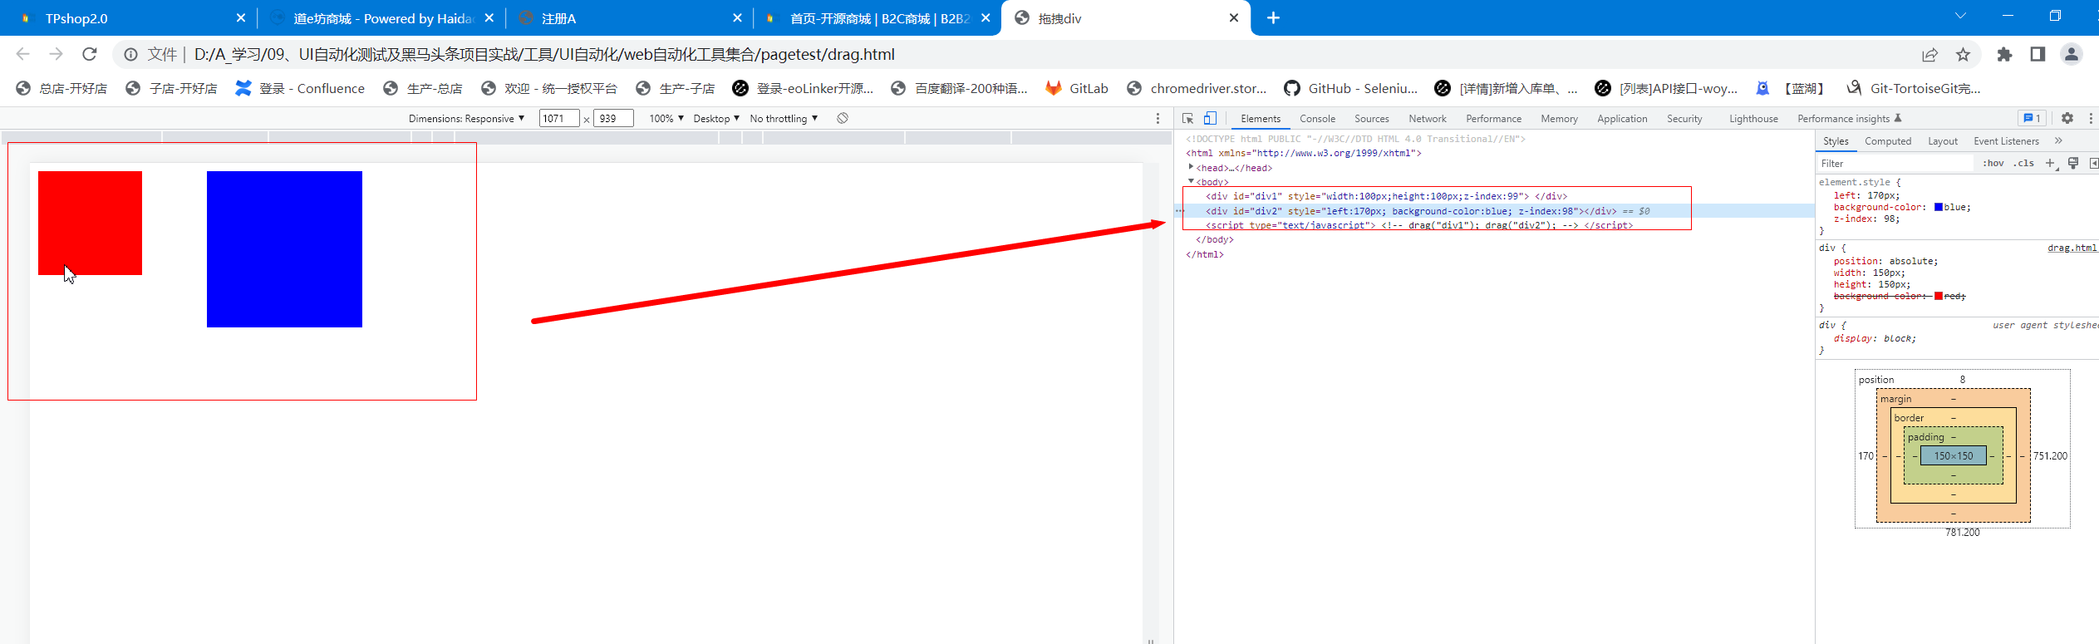Switch to the 注册A browser tab
Screen dimensions: 2099x644
tap(630, 18)
